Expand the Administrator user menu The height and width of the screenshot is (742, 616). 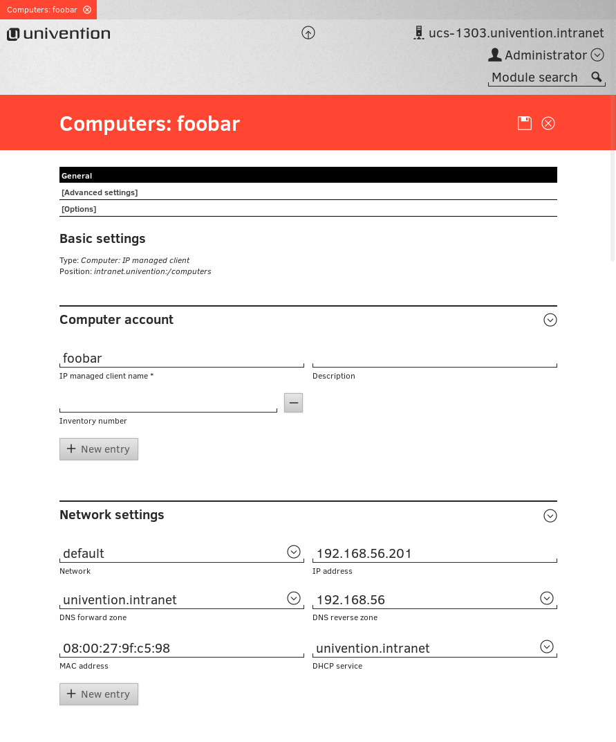598,55
